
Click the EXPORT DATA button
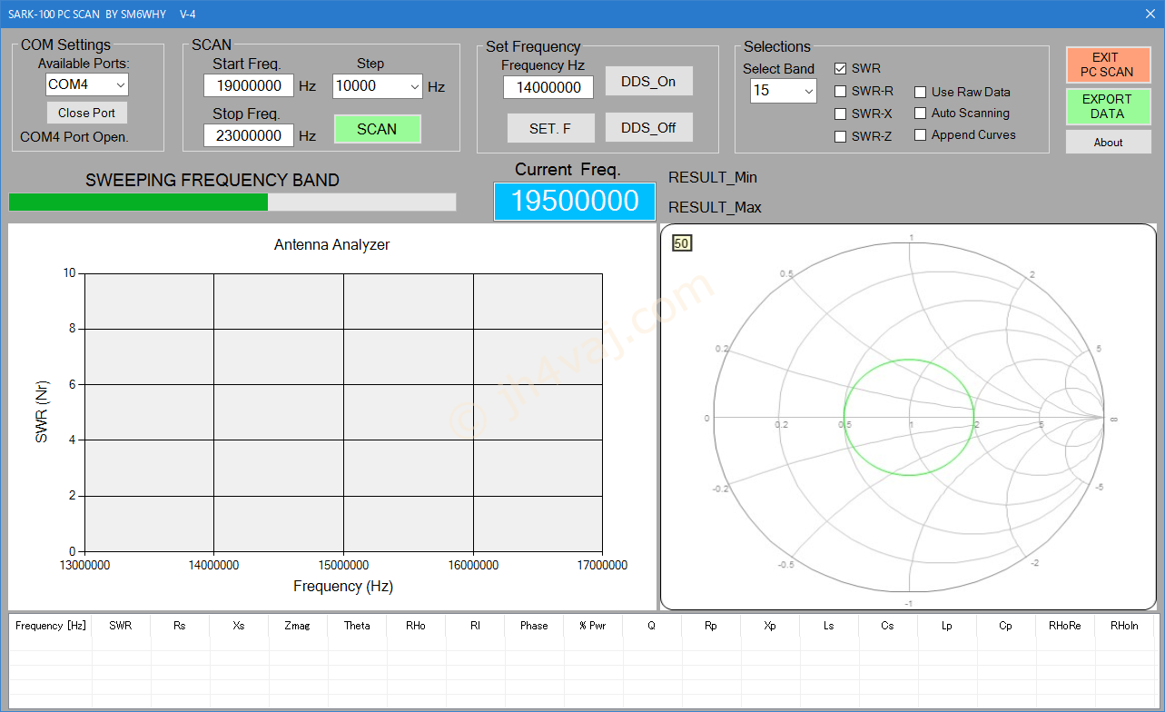click(x=1108, y=106)
